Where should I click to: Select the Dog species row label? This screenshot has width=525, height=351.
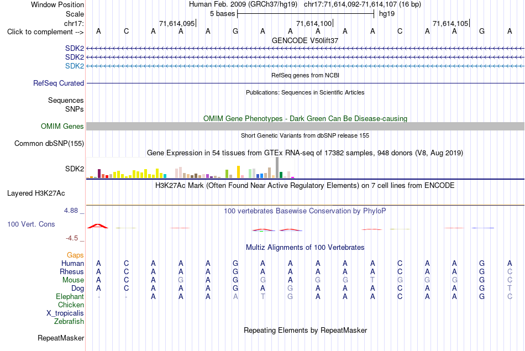coord(77,289)
